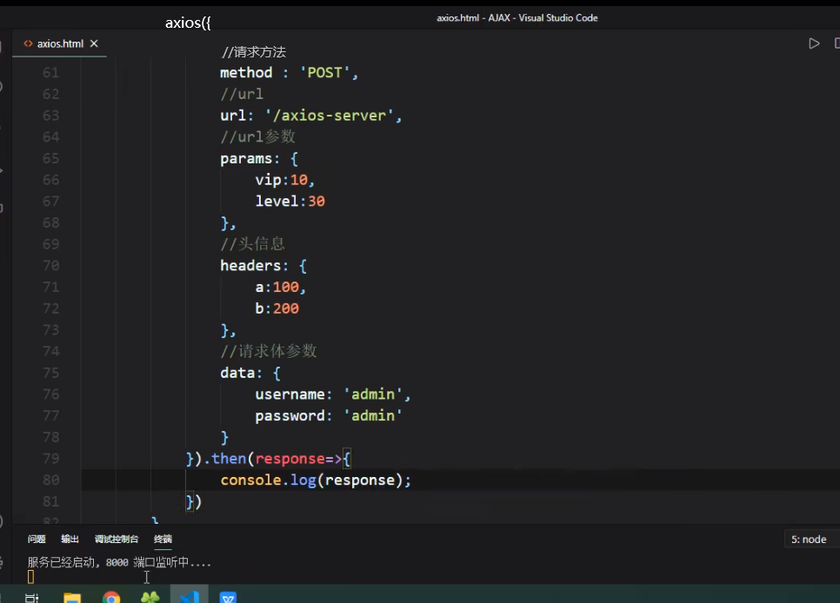Screen dimensions: 840x603
Task: Click the '//头信息' comment
Action: point(252,243)
